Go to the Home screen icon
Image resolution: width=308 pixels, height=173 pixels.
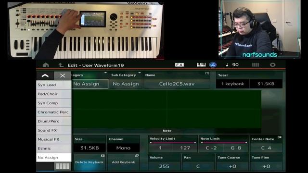pos(46,65)
